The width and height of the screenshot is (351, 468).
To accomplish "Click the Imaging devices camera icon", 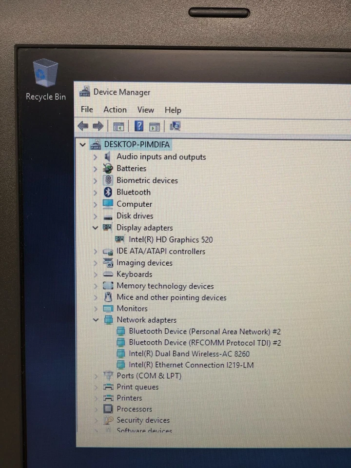I will (108, 263).
